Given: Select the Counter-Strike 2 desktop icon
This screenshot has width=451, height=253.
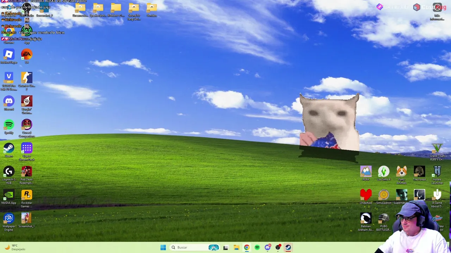Looking at the screenshot, I should (26, 82).
